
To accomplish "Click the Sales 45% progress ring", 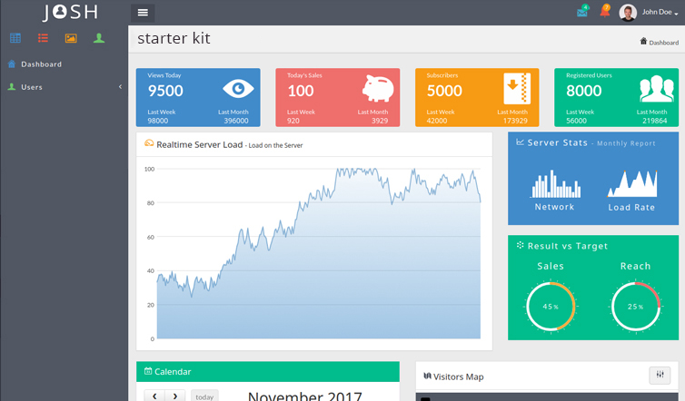I will coord(551,306).
